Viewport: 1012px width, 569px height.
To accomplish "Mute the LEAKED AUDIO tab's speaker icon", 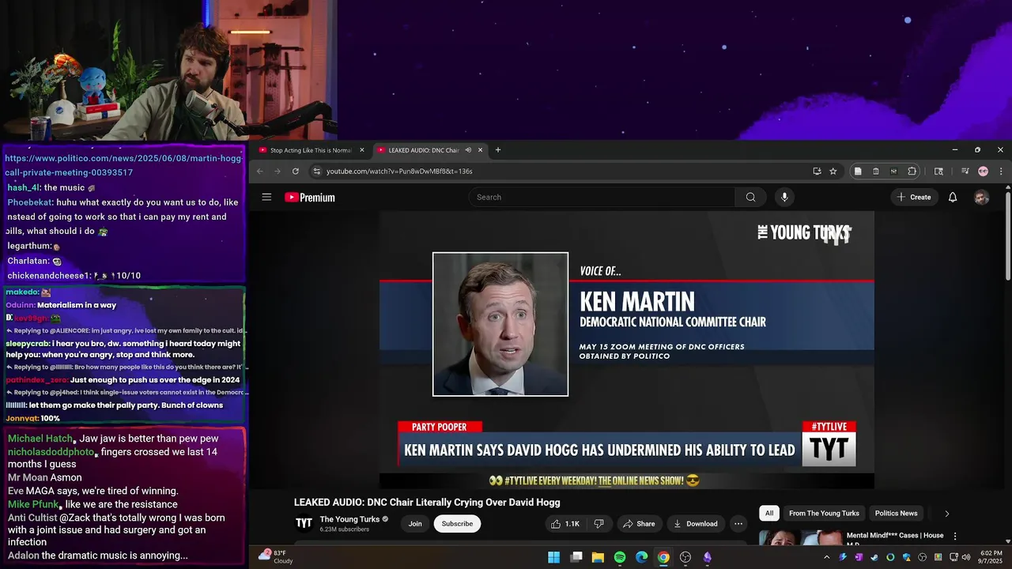I will (468, 150).
